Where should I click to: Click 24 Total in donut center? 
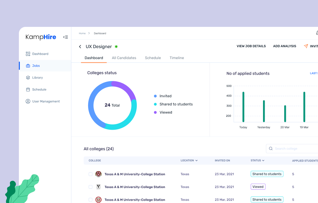[x=112, y=105]
